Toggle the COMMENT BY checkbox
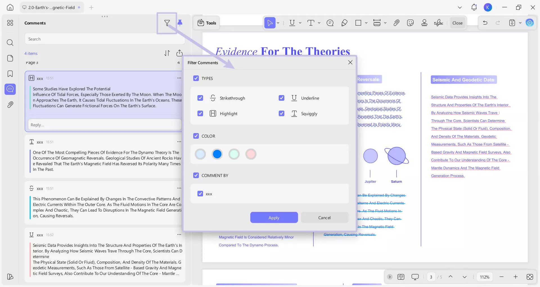The image size is (540, 287). [196, 175]
